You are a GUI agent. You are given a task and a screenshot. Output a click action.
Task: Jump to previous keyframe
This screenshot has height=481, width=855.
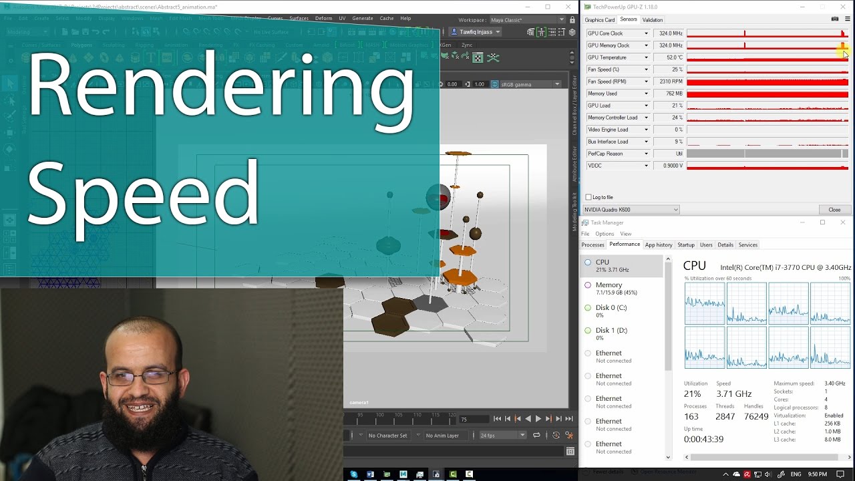coord(518,419)
